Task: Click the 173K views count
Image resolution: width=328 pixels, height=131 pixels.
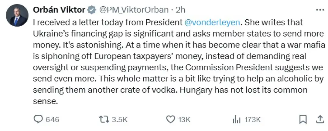Action: (x=253, y=120)
